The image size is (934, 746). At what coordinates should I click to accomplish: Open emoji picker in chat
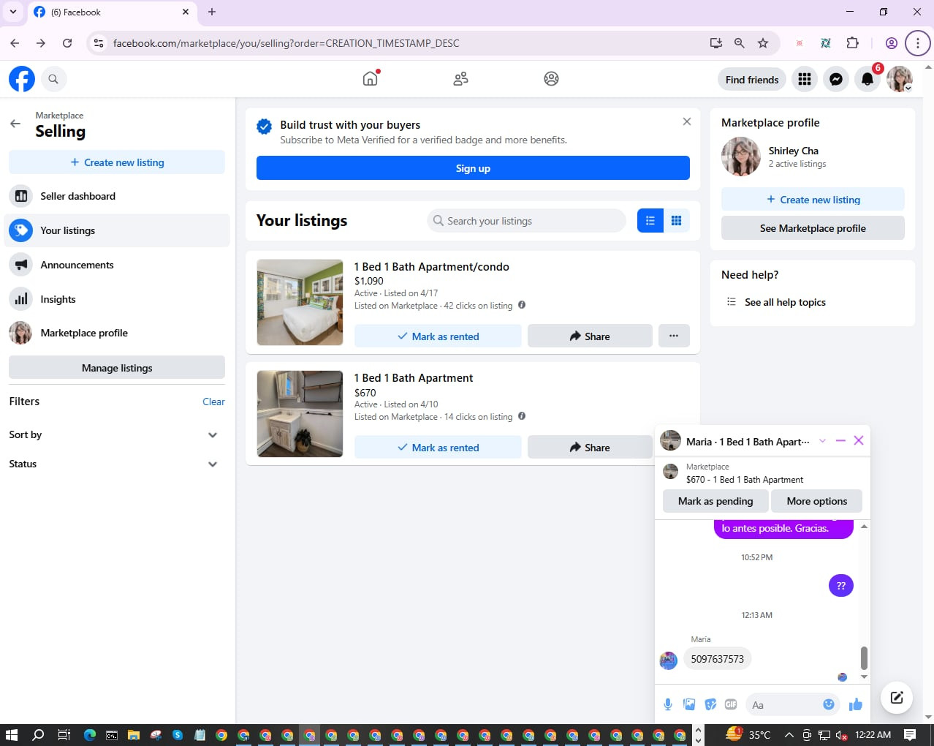pyautogui.click(x=829, y=704)
